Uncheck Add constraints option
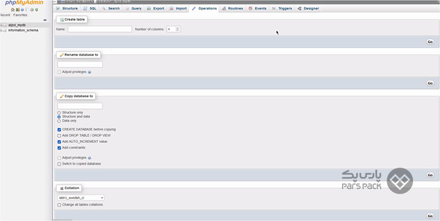The height and width of the screenshot is (221, 440). click(x=59, y=148)
